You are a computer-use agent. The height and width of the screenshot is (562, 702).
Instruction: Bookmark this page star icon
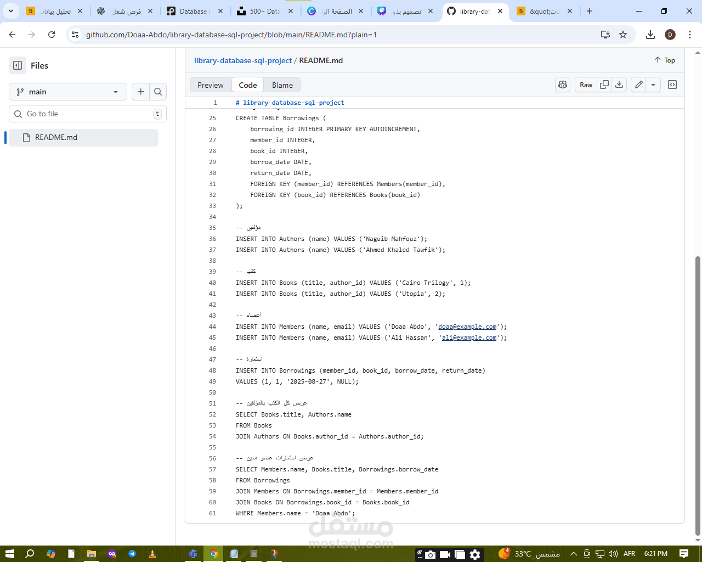coord(623,35)
